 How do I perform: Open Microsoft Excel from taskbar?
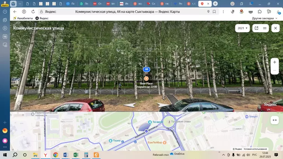[76, 155]
